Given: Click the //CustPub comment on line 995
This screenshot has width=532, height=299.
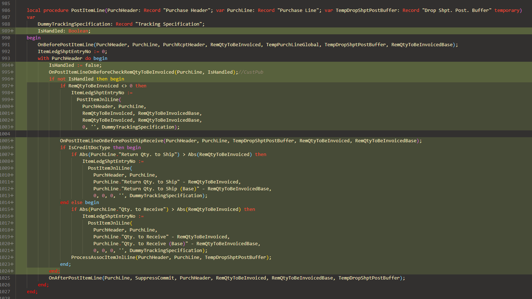Looking at the screenshot, I should 251,72.
